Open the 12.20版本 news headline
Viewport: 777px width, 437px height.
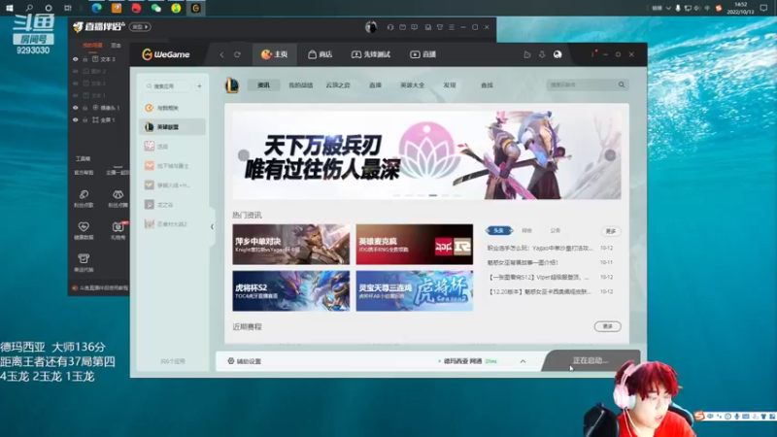539,292
